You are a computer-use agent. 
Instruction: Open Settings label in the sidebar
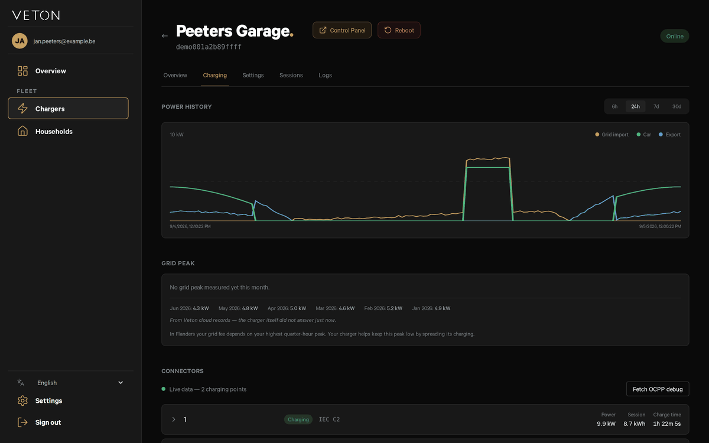pyautogui.click(x=48, y=400)
